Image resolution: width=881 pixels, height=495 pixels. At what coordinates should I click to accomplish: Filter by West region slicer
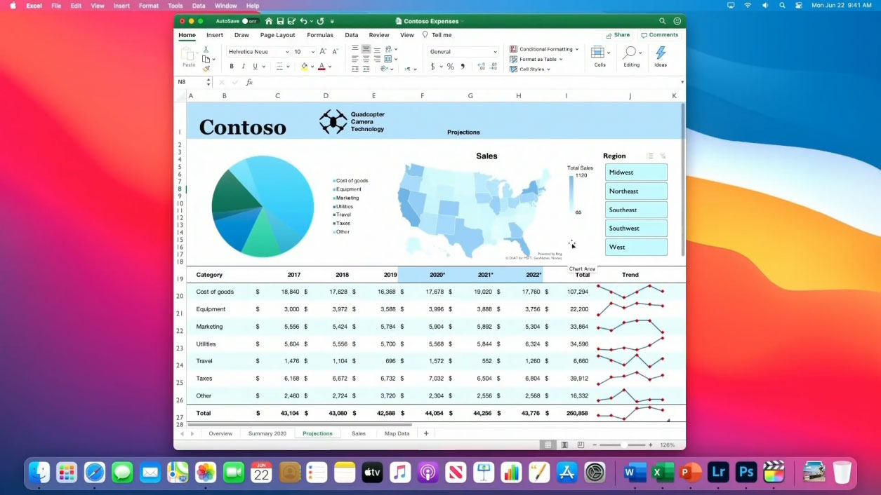[636, 247]
